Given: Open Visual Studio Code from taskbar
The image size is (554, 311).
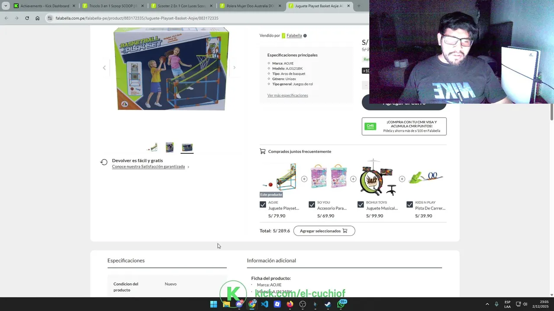Looking at the screenshot, I should 264,304.
